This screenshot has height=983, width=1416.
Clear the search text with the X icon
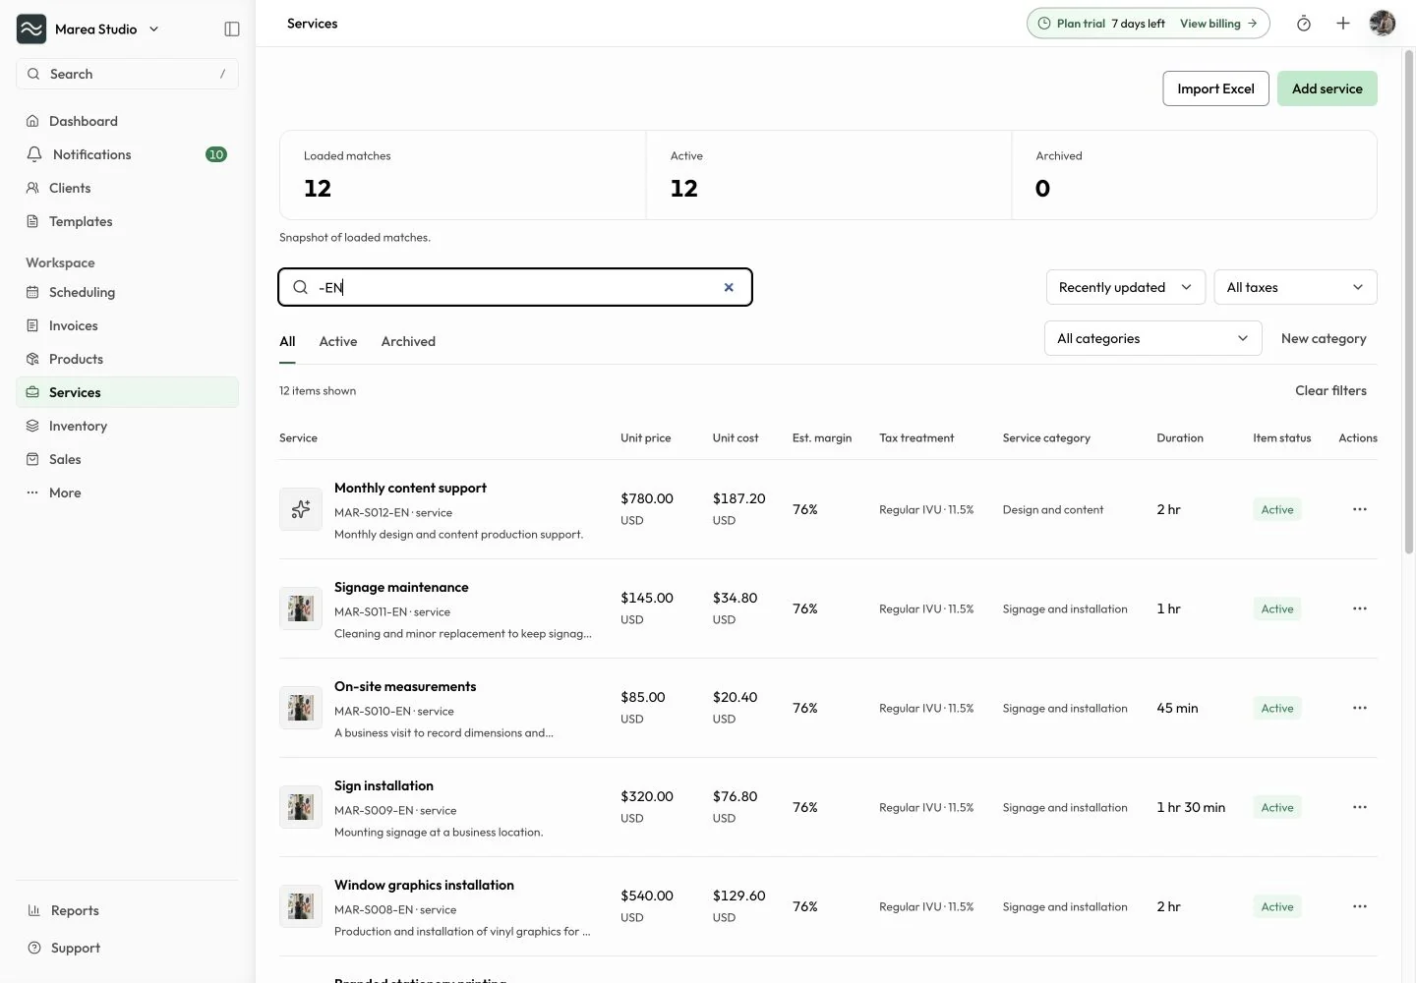tap(729, 287)
